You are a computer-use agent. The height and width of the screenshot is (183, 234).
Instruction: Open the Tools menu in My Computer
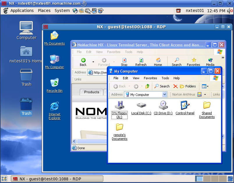tap(165, 78)
